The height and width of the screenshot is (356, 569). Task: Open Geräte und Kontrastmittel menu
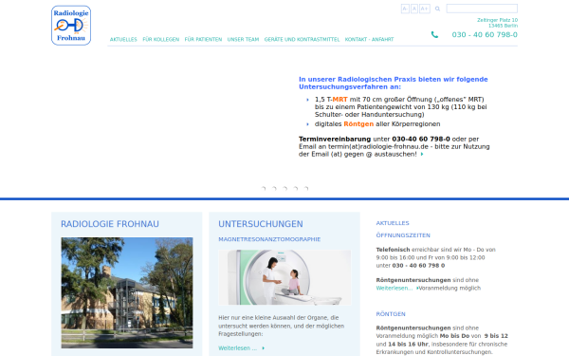point(302,39)
